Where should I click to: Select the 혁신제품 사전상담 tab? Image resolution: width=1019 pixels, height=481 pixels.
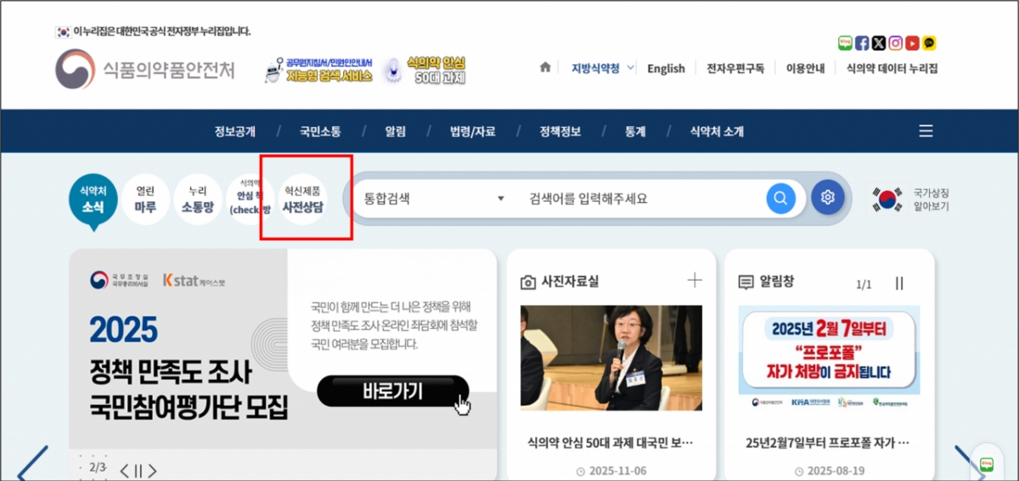pyautogui.click(x=302, y=199)
